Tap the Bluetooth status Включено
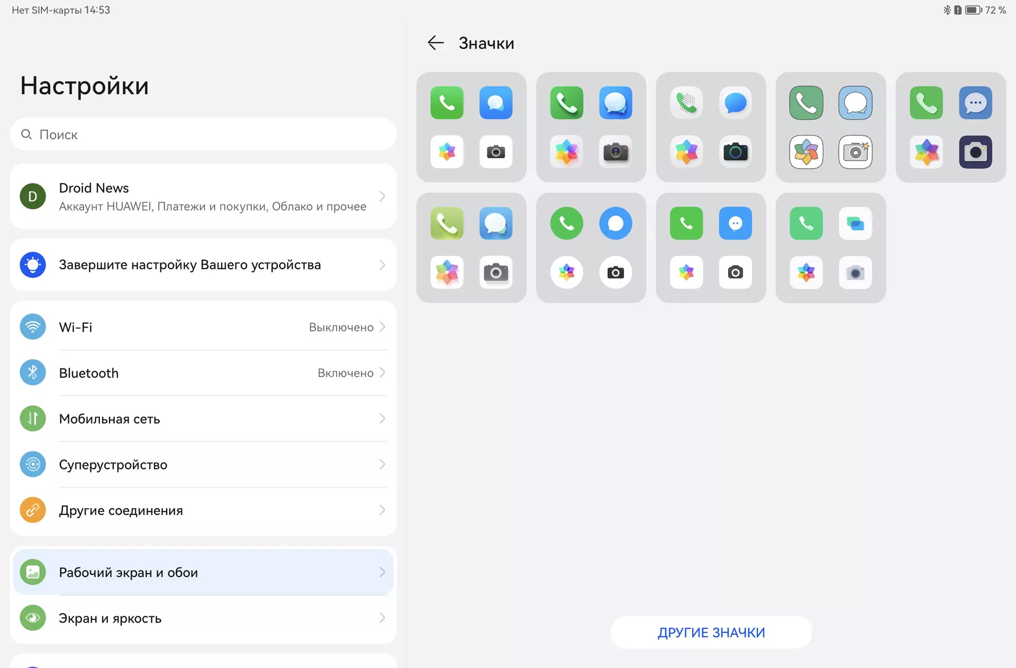1016x668 pixels. click(346, 373)
